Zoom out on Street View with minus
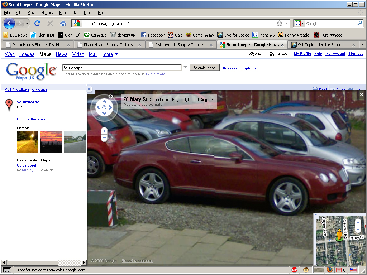Viewport: 367px width, 275px height. tap(104, 138)
